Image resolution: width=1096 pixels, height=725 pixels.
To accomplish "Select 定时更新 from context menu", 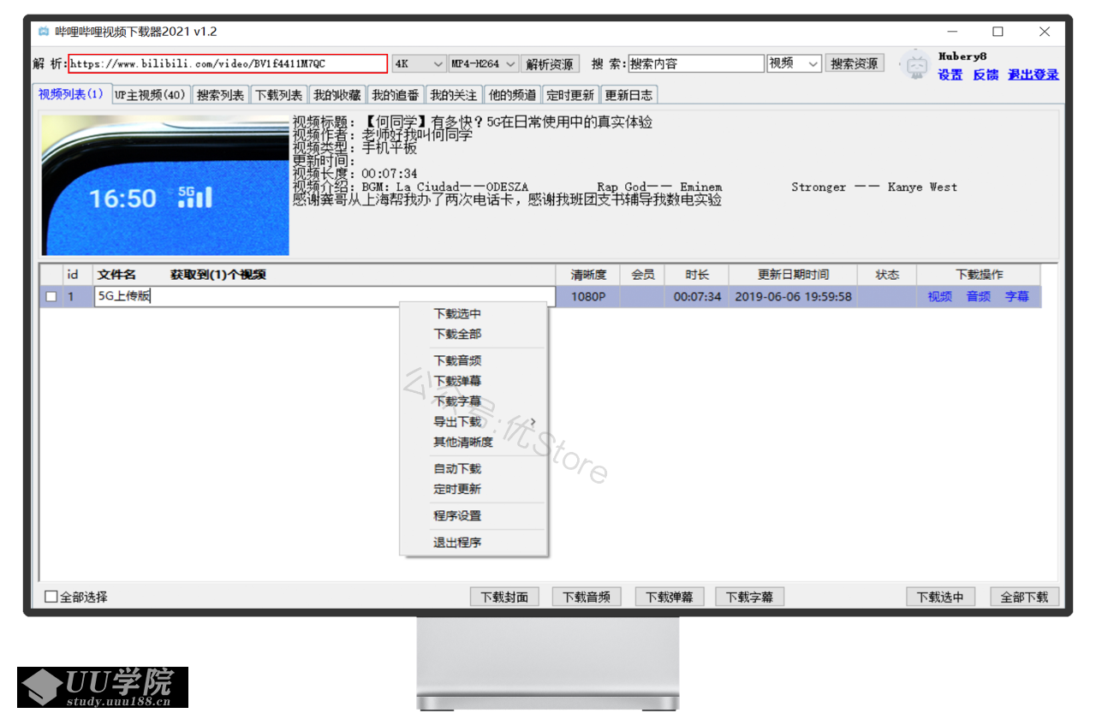I will pos(457,490).
